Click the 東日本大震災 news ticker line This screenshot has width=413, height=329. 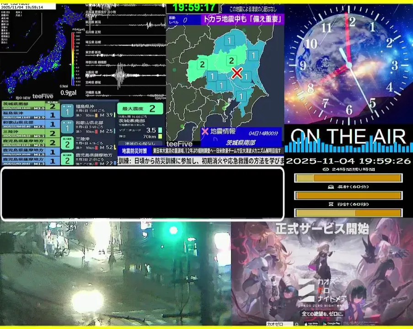(x=217, y=151)
